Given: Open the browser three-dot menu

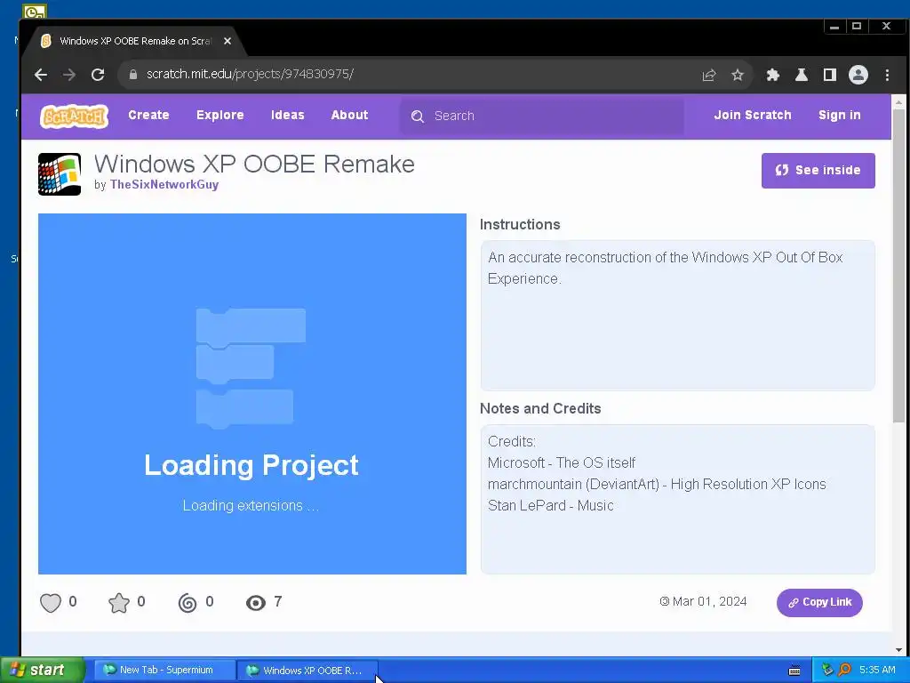Looking at the screenshot, I should coord(887,75).
